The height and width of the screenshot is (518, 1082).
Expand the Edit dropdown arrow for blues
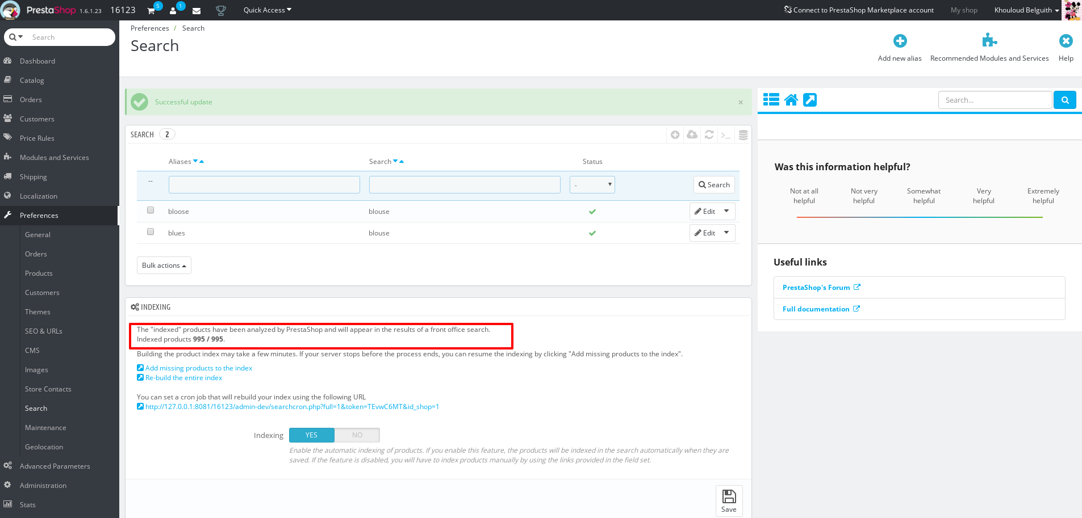[x=726, y=233]
